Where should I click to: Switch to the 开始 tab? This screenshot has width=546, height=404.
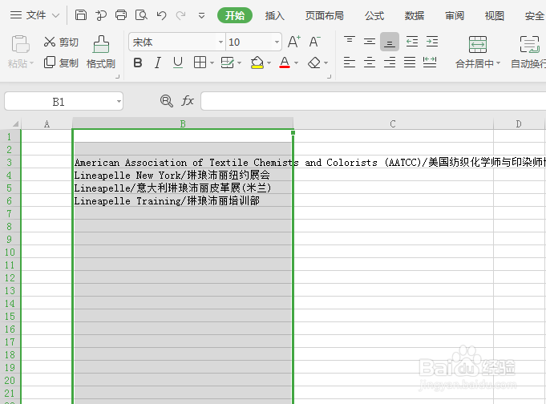pyautogui.click(x=235, y=15)
